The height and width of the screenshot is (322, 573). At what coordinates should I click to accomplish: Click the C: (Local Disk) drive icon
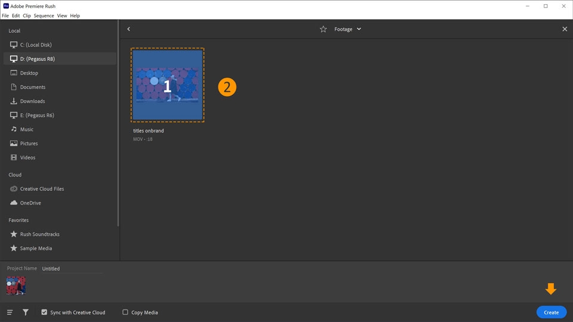pos(14,45)
